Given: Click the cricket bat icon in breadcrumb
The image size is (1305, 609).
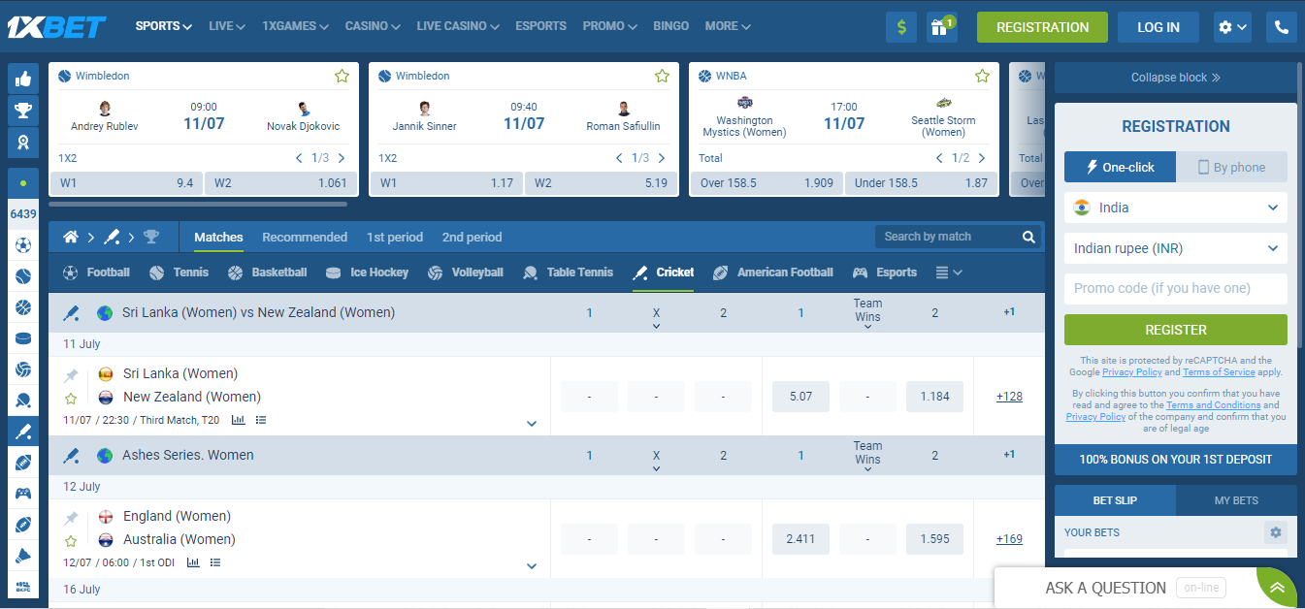Looking at the screenshot, I should click(x=112, y=237).
